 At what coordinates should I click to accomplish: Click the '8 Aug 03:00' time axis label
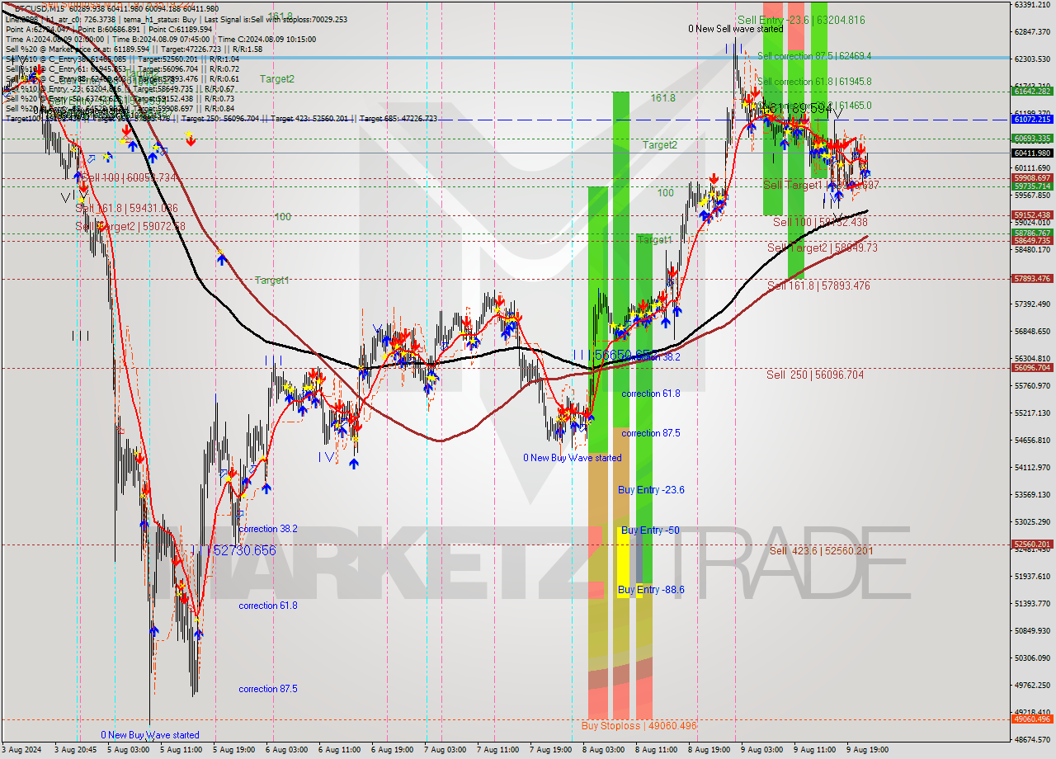[603, 750]
